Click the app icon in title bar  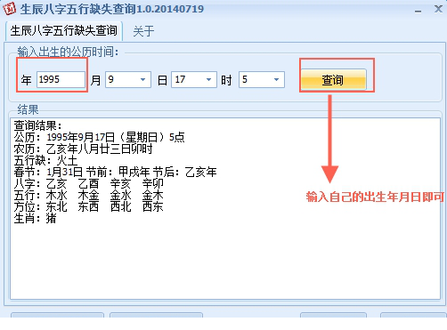click(9, 9)
